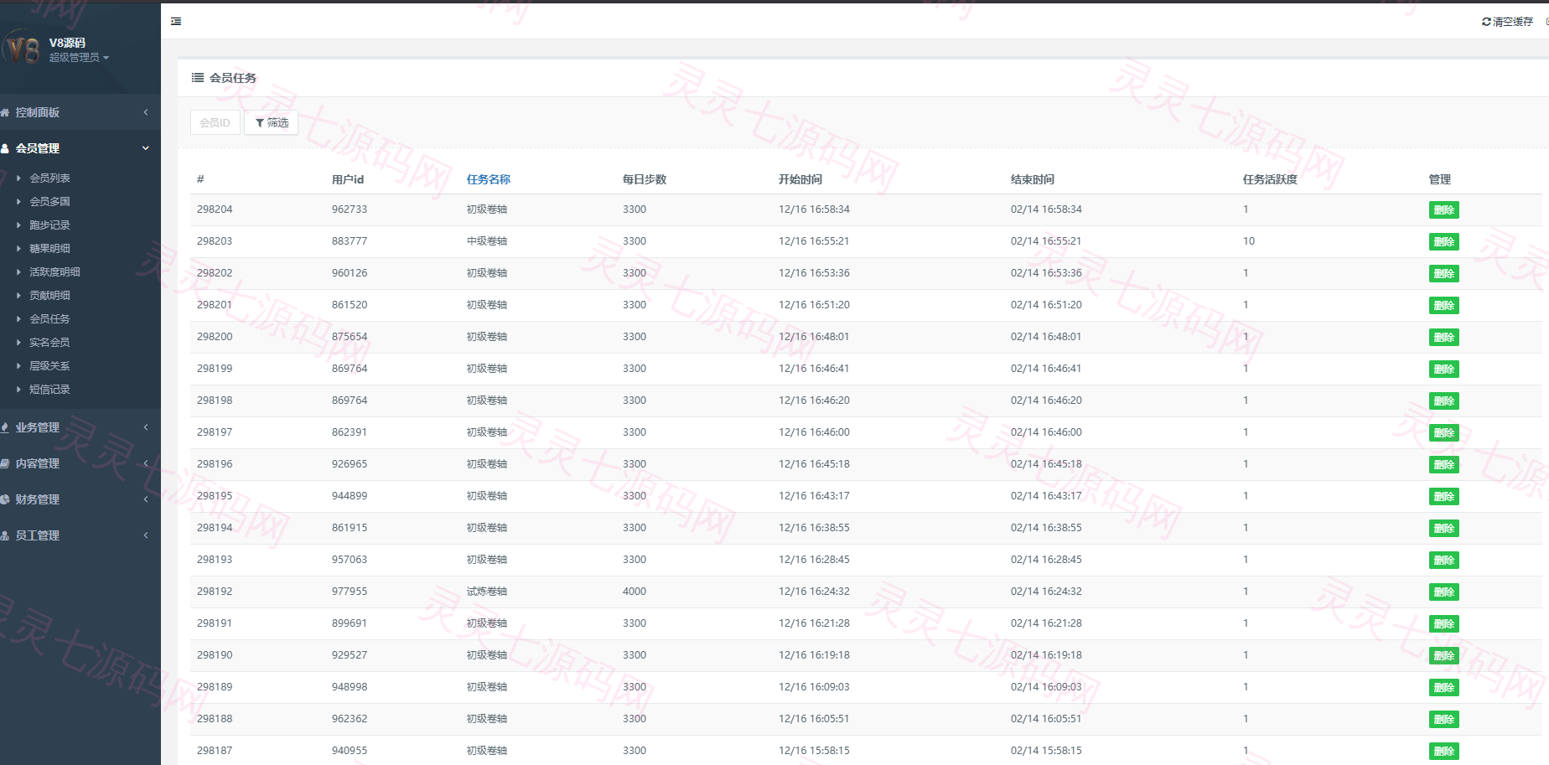Open the 层级关系 submenu item
Image resolution: width=1549 pixels, height=765 pixels.
tap(49, 366)
